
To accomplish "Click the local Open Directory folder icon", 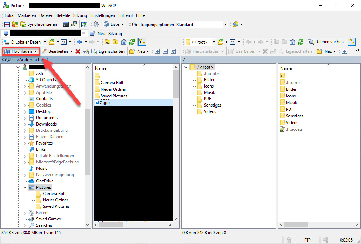I will point(52,42).
